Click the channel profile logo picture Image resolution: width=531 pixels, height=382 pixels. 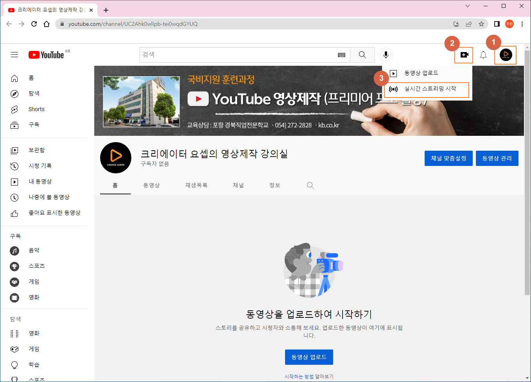point(116,158)
